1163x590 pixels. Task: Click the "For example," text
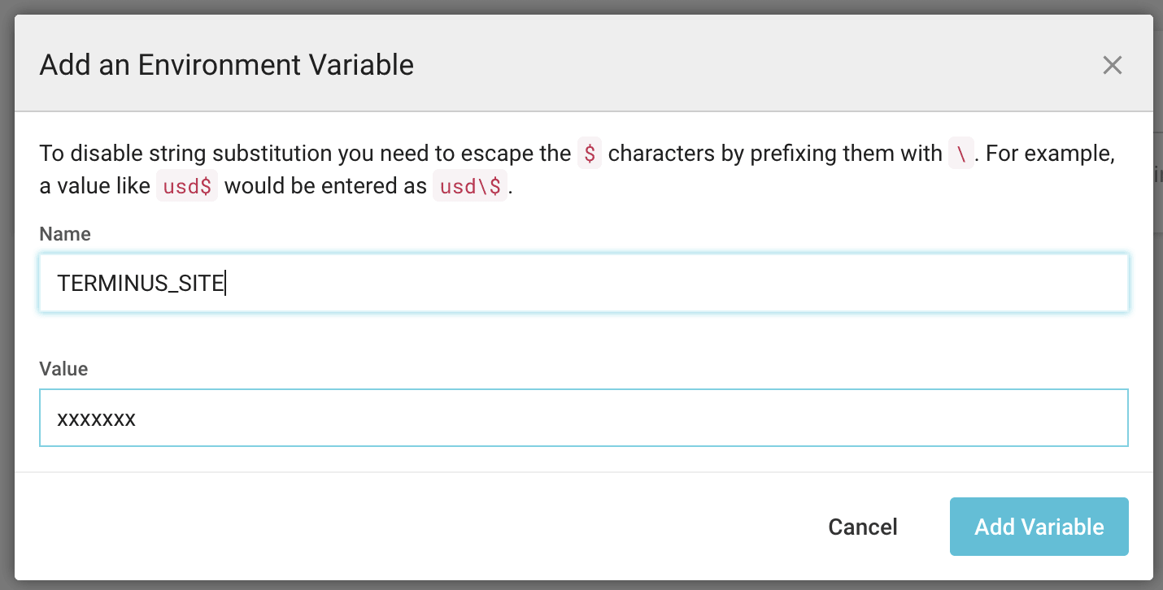(x=1049, y=154)
